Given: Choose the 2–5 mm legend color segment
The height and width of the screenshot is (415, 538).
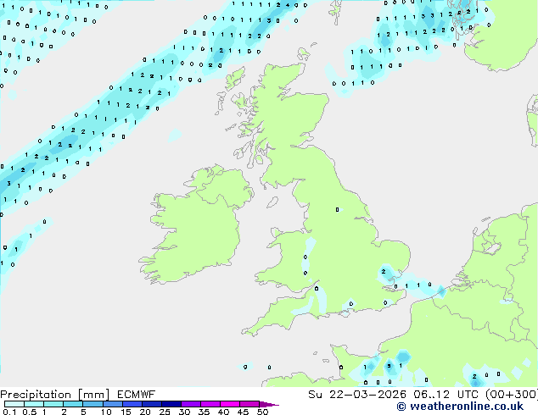Looking at the screenshot, I should pyautogui.click(x=73, y=404).
